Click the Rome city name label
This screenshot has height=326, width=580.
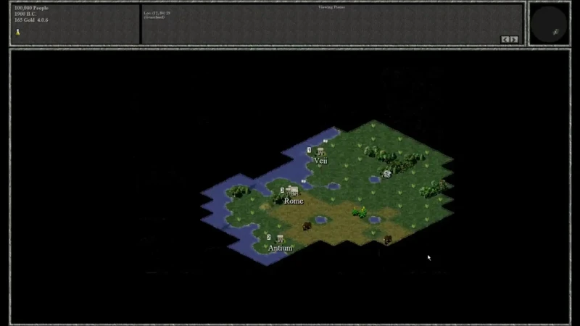[294, 201]
